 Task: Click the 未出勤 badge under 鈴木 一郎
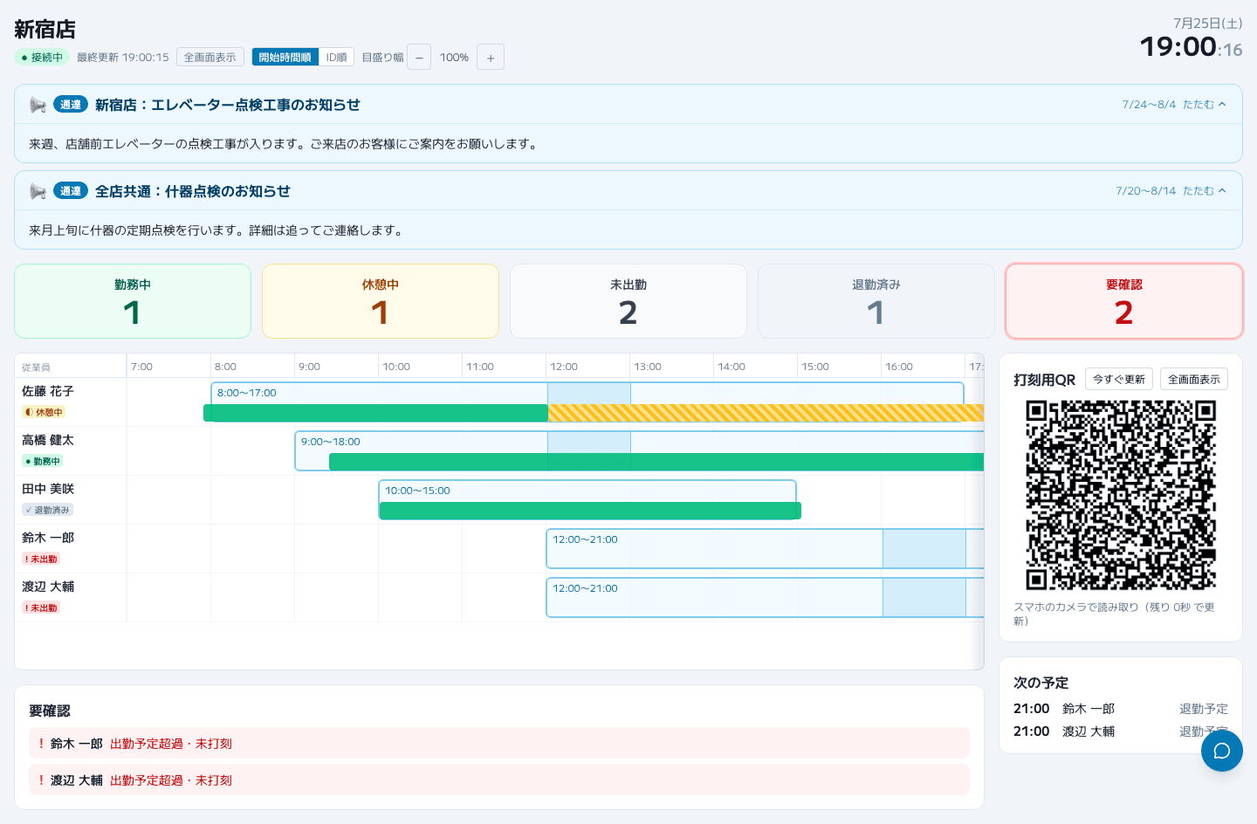point(41,559)
